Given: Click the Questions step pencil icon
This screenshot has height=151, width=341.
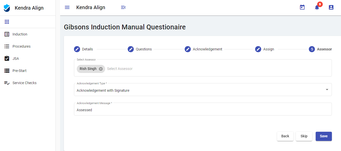Looking at the screenshot, I should click(x=131, y=49).
